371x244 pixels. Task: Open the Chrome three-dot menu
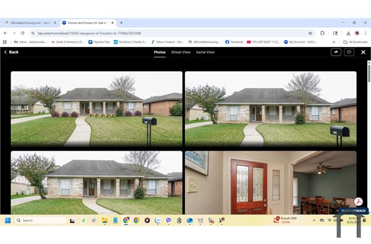click(365, 33)
